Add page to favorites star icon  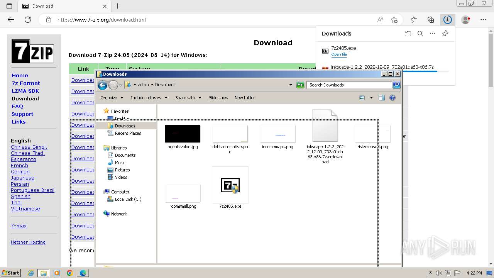click(394, 20)
